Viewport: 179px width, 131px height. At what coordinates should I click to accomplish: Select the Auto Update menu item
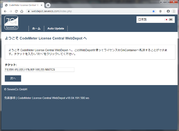tap(56, 29)
